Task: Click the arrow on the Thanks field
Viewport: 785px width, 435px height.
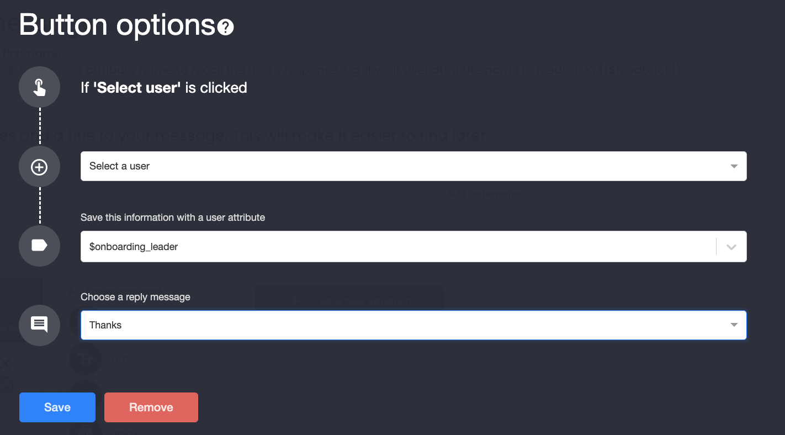Action: [x=734, y=325]
